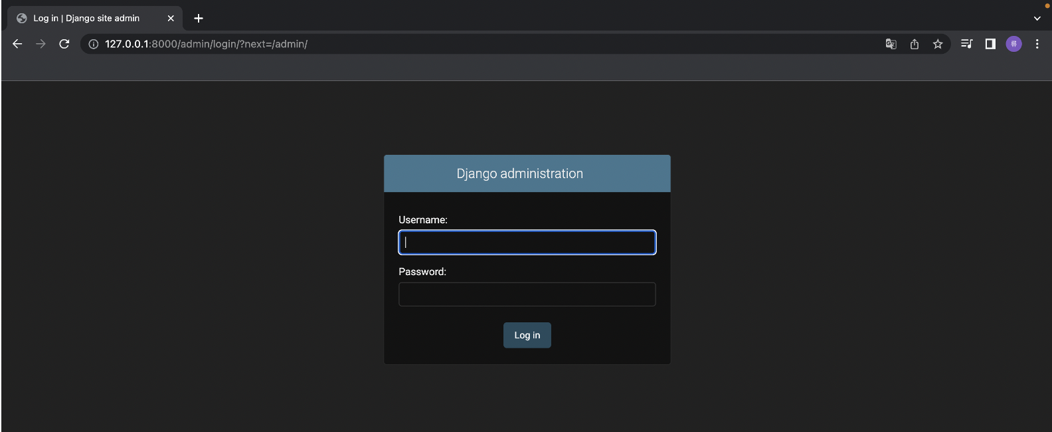Click the address bar URL text
This screenshot has width=1052, height=432.
point(206,44)
